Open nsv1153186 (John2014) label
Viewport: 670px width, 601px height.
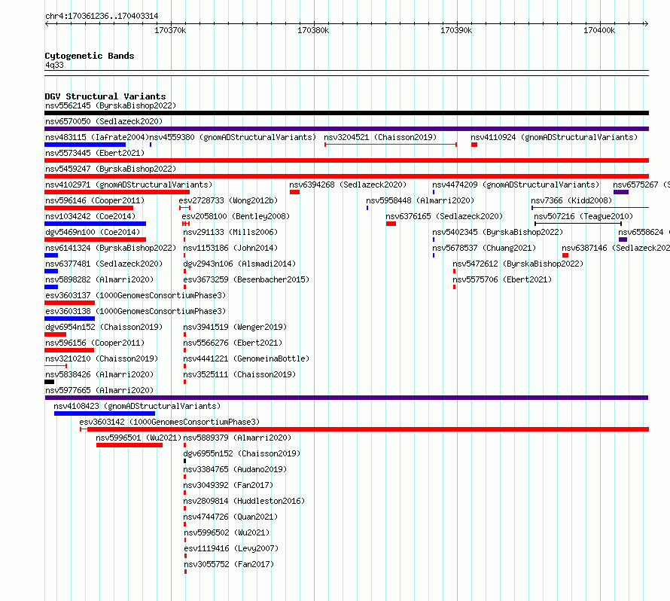point(231,248)
